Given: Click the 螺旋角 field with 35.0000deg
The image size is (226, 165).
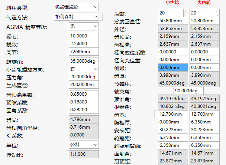Looking at the screenshot, I should coord(84,61).
